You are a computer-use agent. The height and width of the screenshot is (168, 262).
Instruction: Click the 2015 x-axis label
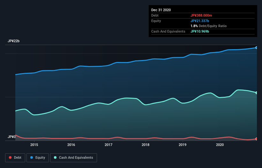click(34, 145)
